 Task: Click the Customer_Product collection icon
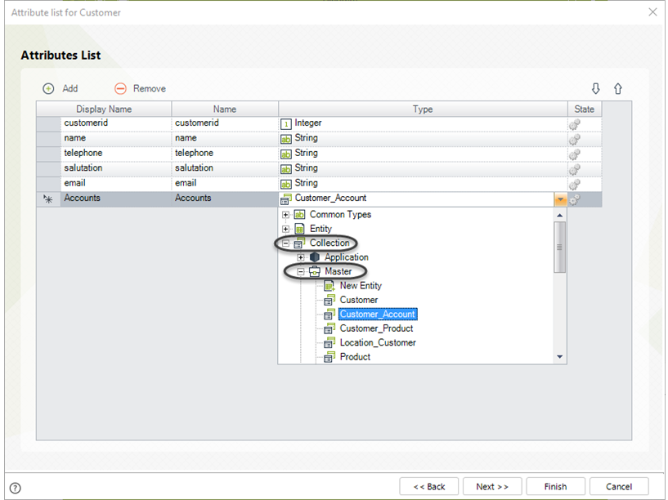[330, 328]
